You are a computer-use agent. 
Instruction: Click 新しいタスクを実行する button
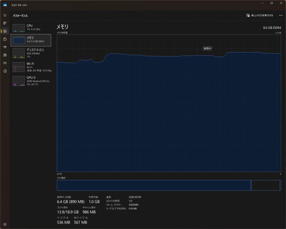[260, 15]
